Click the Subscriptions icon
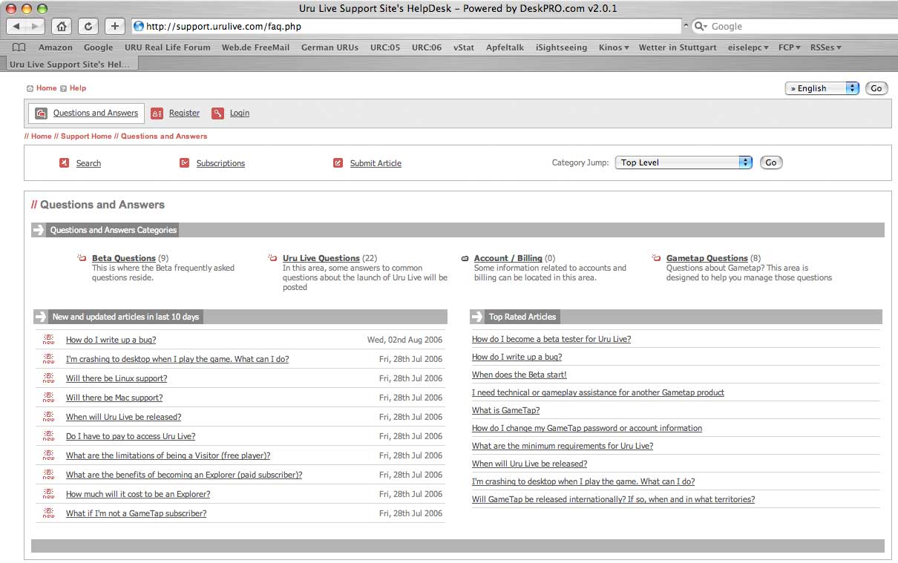Screen dimensions: 898x563 click(185, 163)
